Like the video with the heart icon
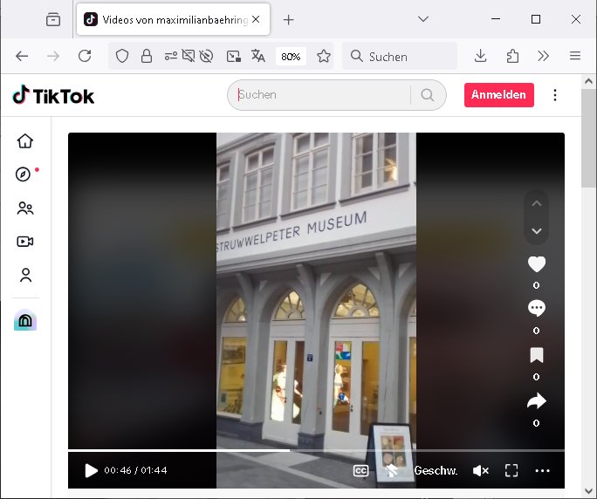597x499 pixels. click(536, 264)
